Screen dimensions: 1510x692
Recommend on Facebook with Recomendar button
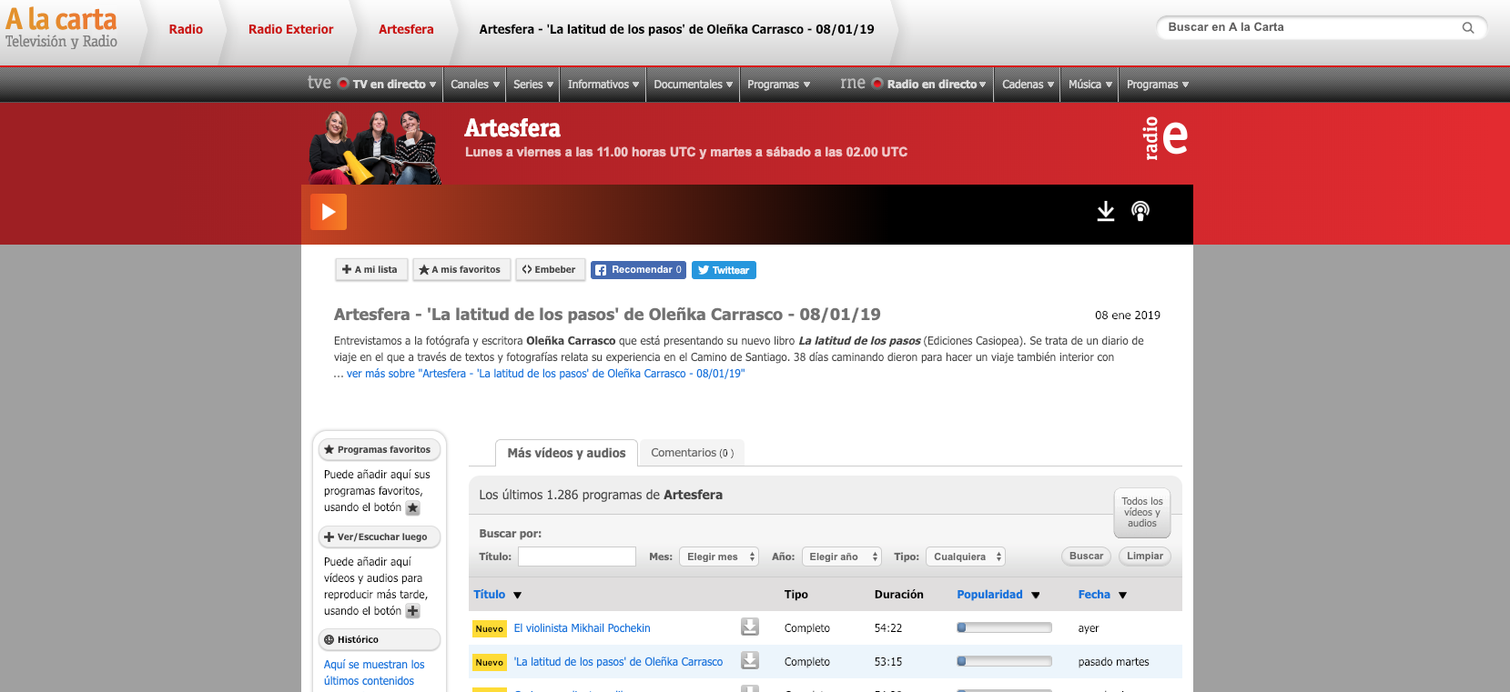tap(638, 270)
